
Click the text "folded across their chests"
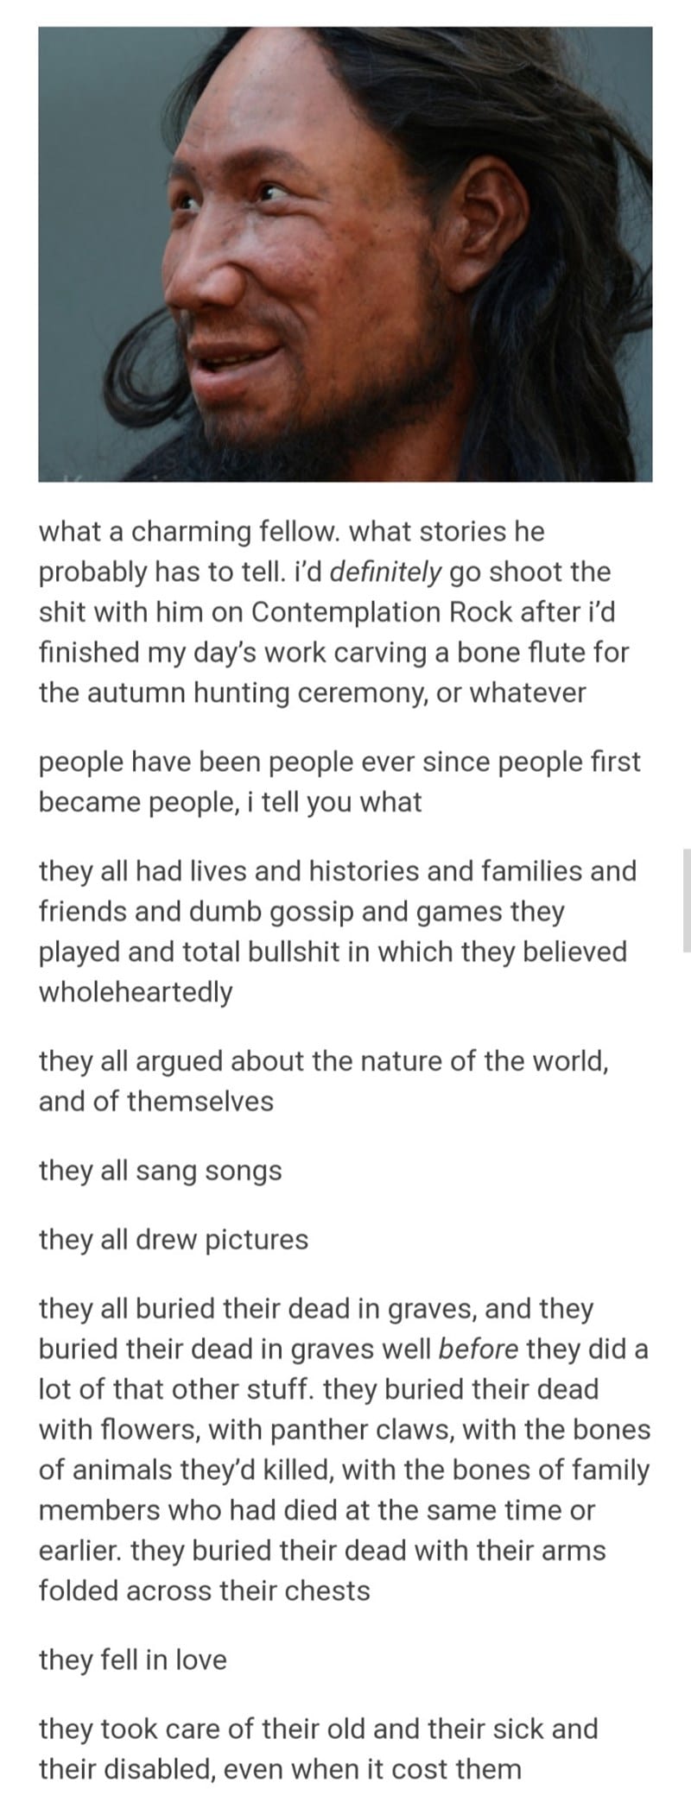point(205,1590)
